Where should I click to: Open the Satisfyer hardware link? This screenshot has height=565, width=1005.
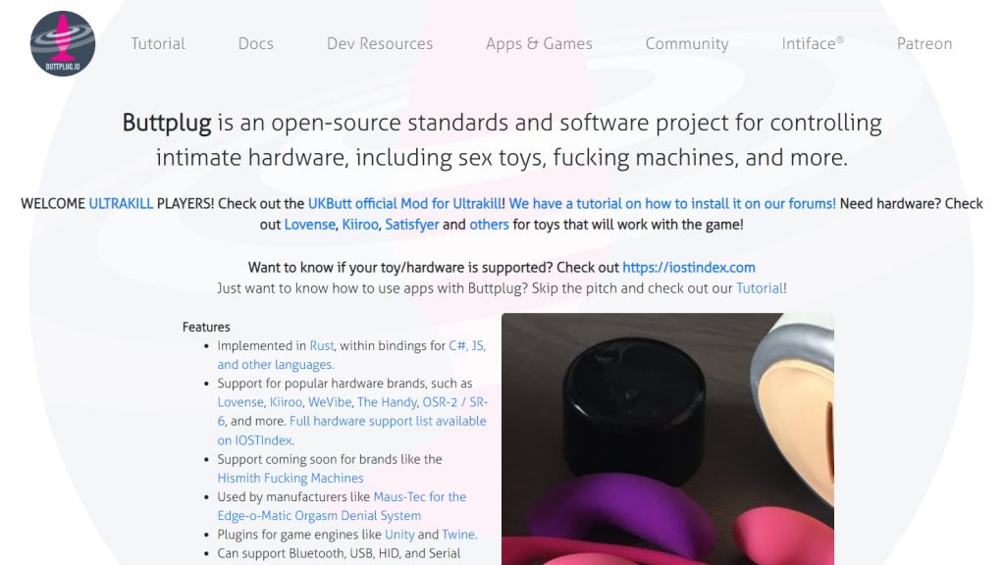point(414,224)
